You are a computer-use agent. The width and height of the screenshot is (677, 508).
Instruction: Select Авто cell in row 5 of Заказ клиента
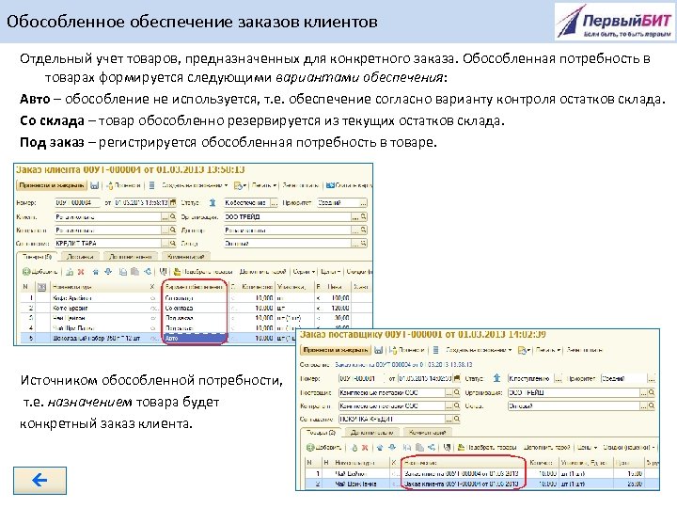(195, 339)
